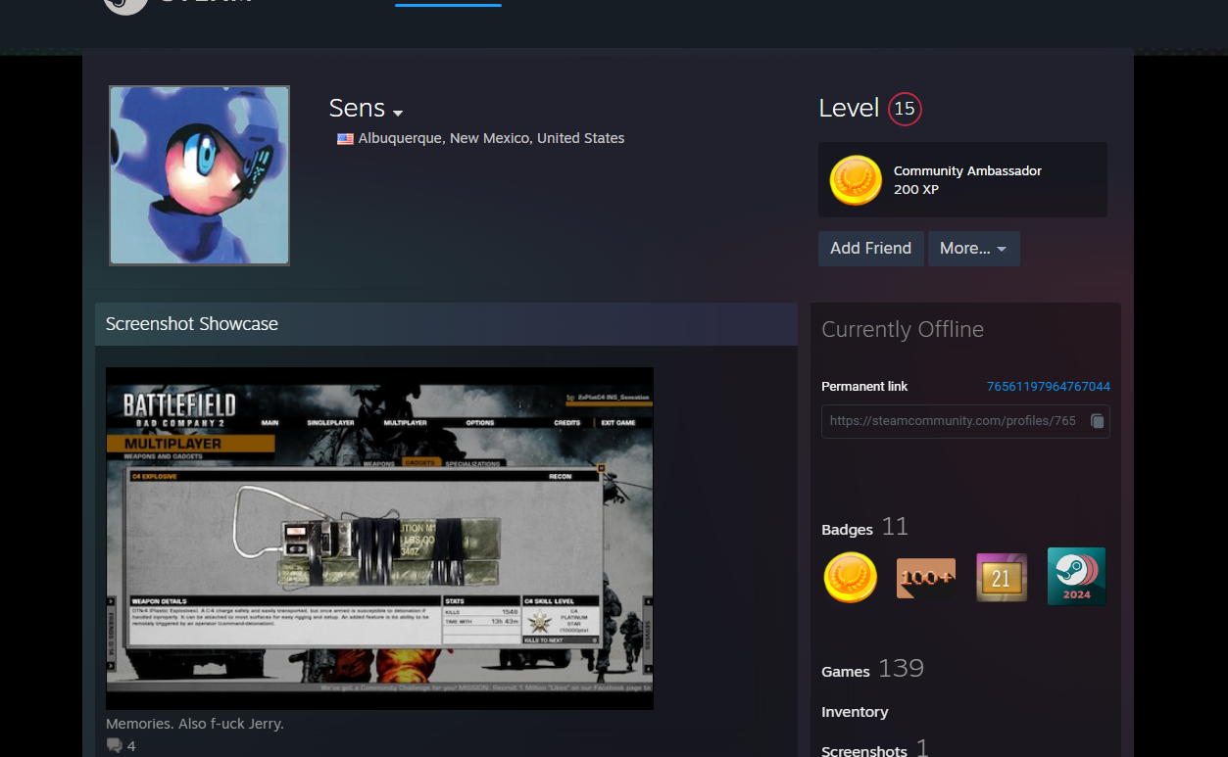Open the Steam logo at top left
This screenshot has height=757, width=1228.
[x=176, y=5]
